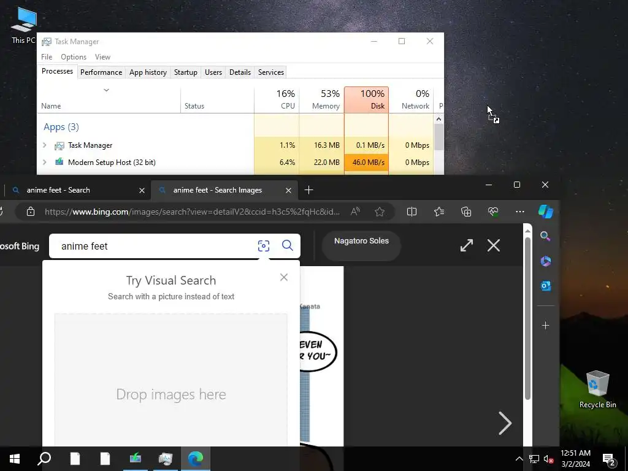Open visual search camera icon in Bing

(x=263, y=245)
